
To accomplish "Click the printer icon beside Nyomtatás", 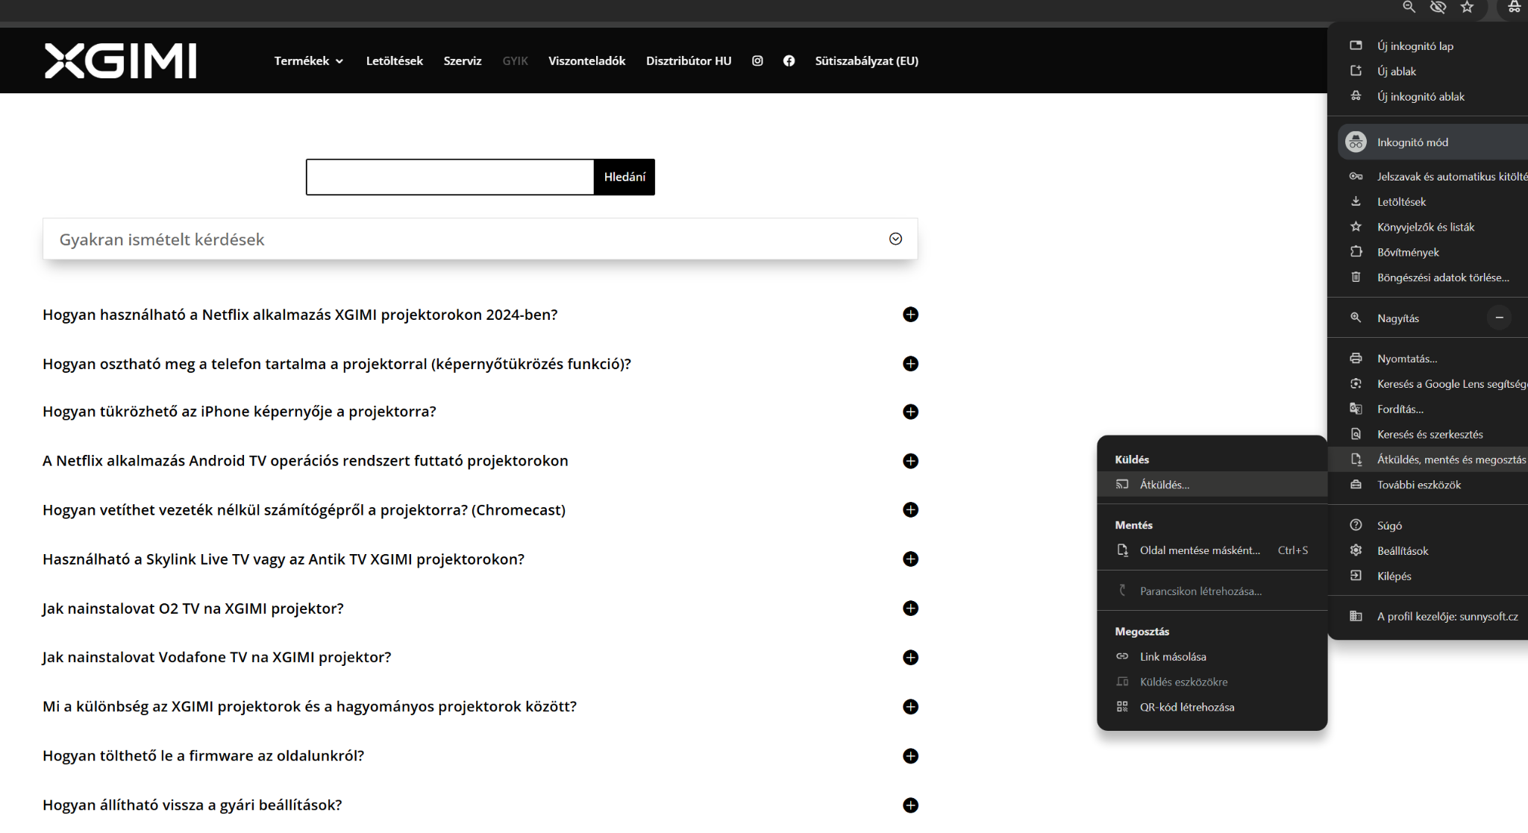I will (x=1356, y=359).
